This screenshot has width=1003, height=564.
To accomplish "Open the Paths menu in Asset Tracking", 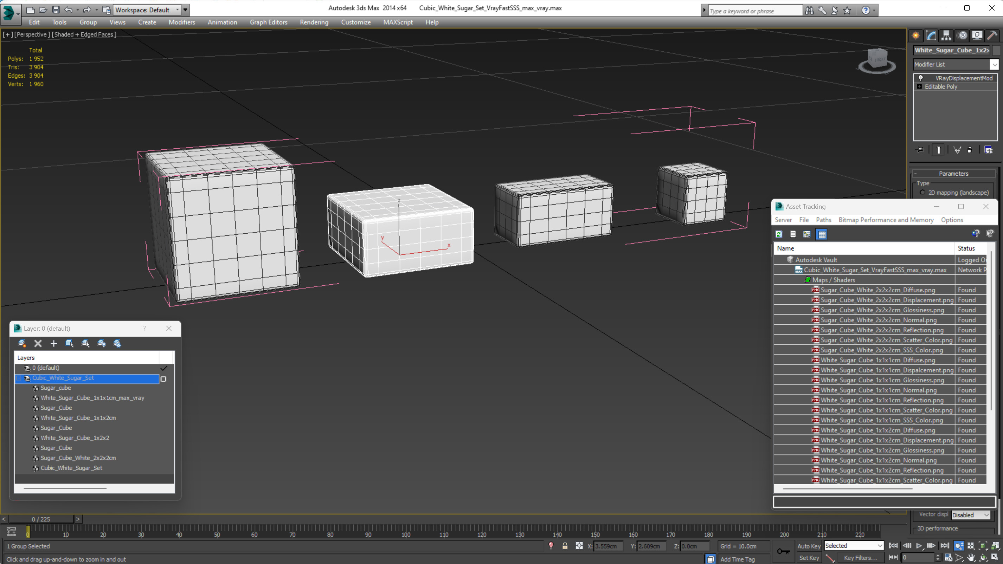I will [823, 220].
